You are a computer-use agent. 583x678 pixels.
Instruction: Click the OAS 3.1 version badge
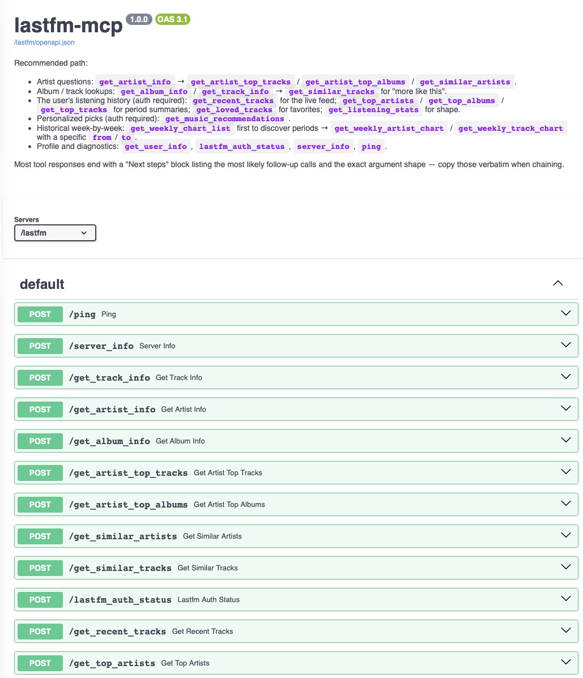(x=173, y=19)
